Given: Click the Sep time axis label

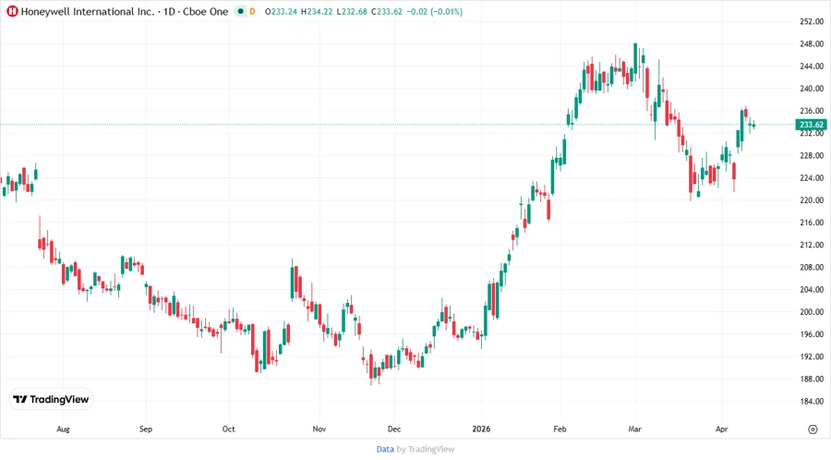Looking at the screenshot, I should coord(146,430).
